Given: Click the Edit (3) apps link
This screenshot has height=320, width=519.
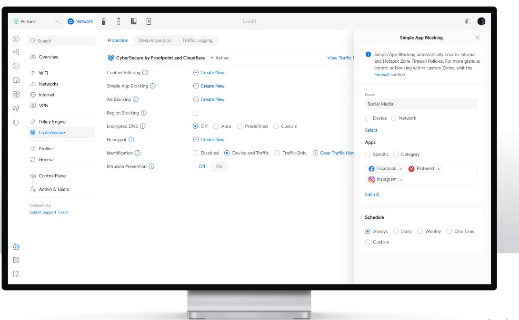Looking at the screenshot, I should click(372, 194).
